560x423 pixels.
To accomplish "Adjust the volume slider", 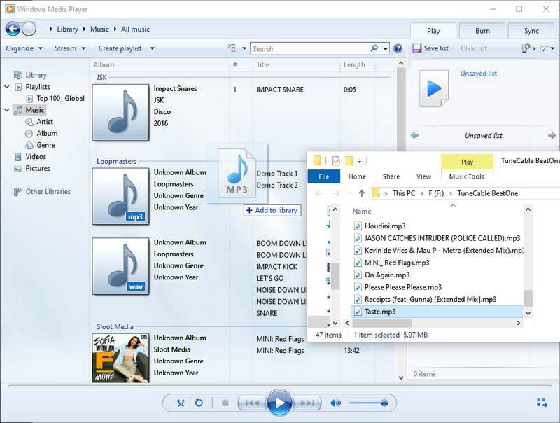I will click(x=367, y=403).
